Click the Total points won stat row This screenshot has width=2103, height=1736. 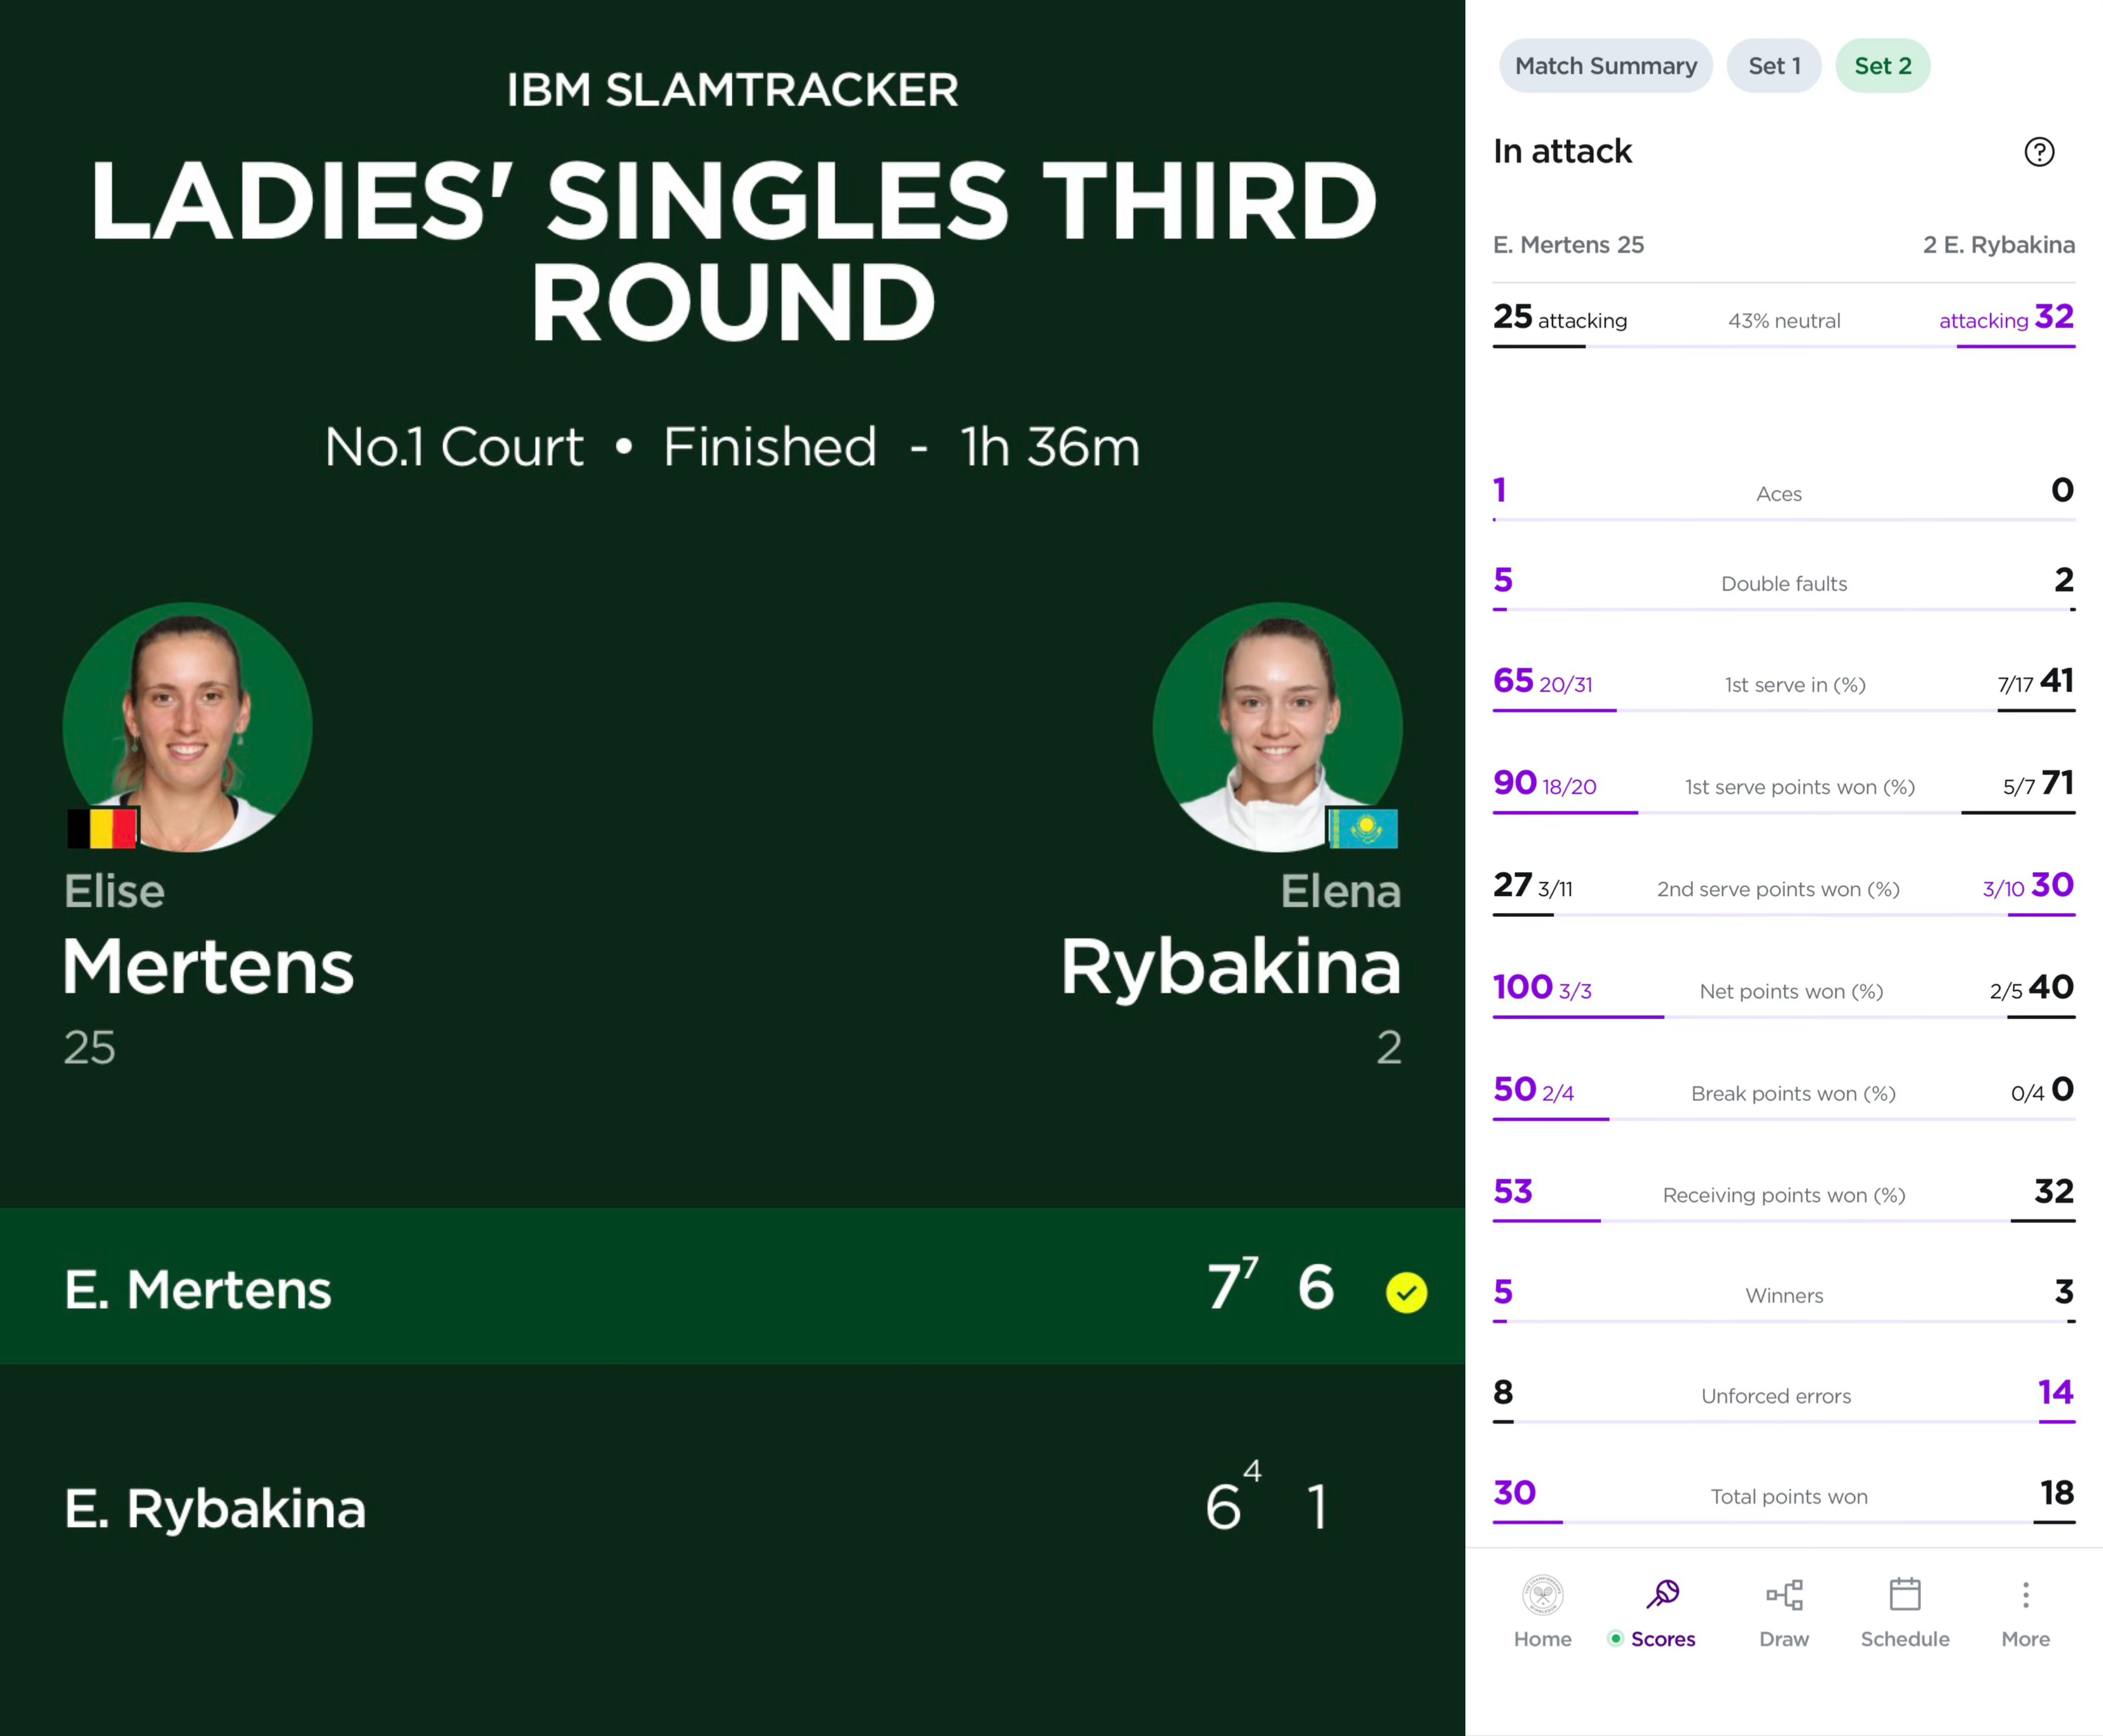click(1784, 1497)
